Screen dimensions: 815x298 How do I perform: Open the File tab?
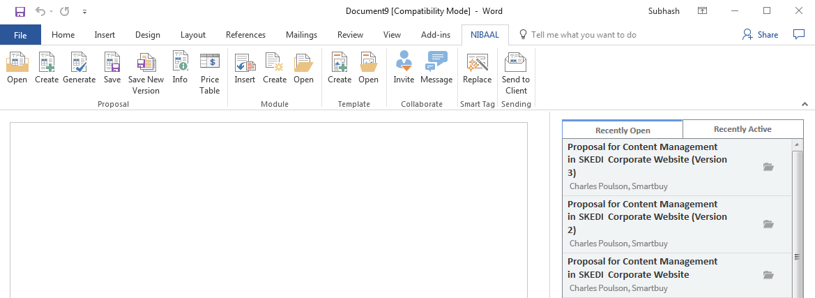coord(20,35)
